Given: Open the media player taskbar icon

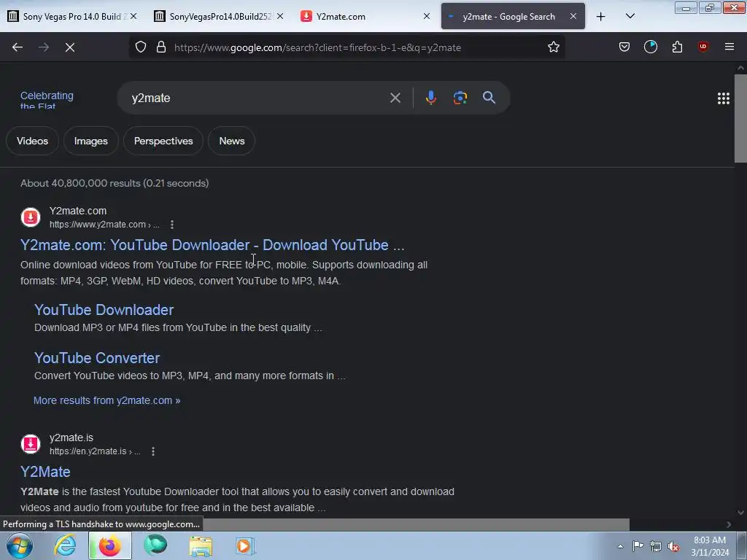Looking at the screenshot, I should tap(245, 545).
